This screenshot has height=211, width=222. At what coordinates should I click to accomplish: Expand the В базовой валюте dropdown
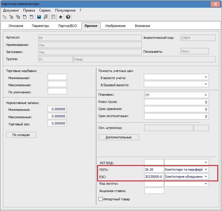206,84
